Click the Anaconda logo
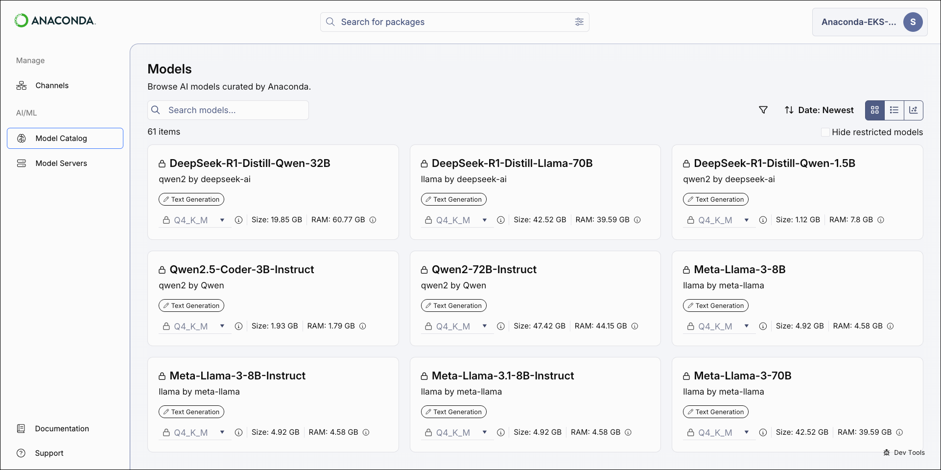This screenshot has height=470, width=941. click(x=55, y=21)
